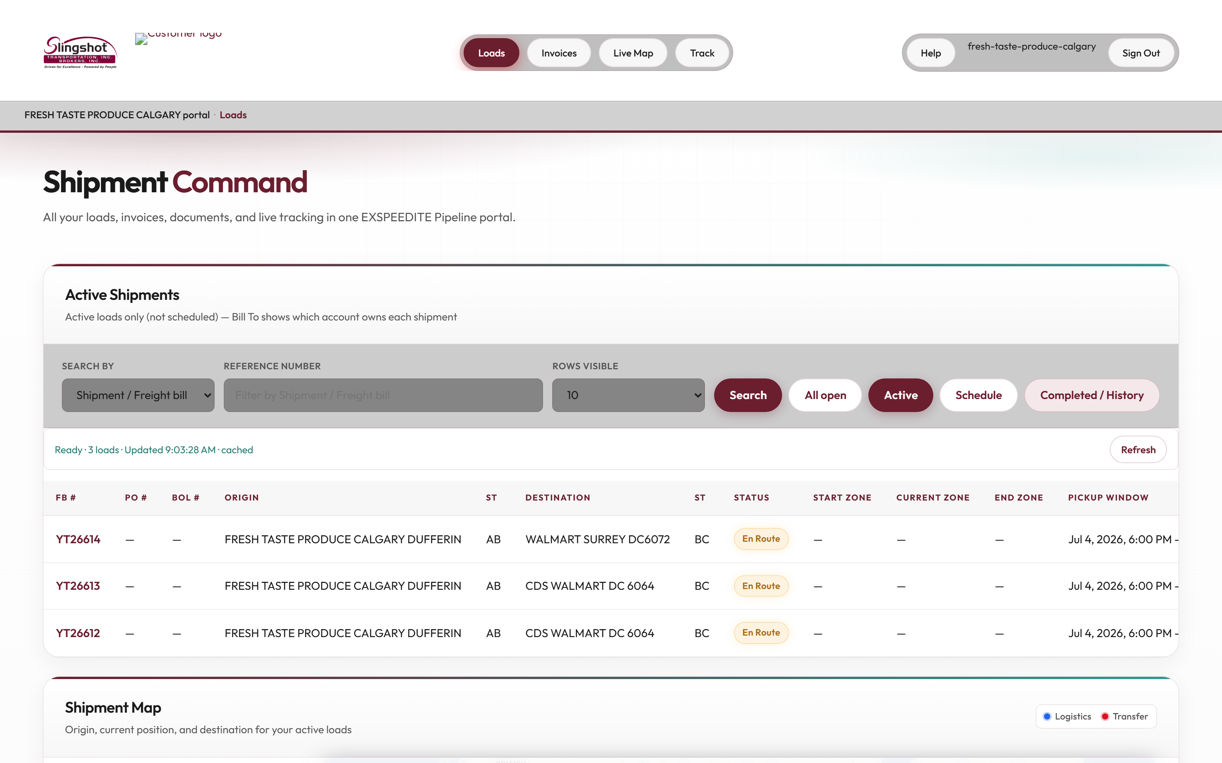Switch to the Live Map tab
The width and height of the screenshot is (1222, 763).
[633, 53]
